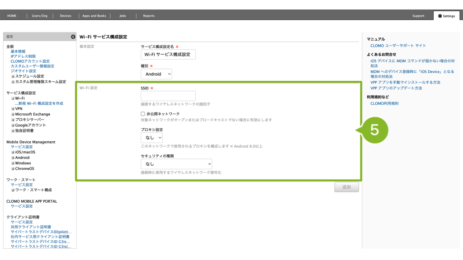Viewport: 463px width, 260px height.
Task: Open the Devices menu tab
Action: (x=66, y=16)
